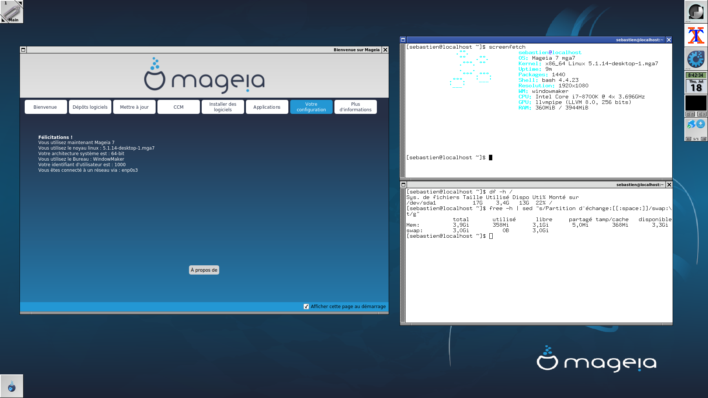
Task: Click the network status globe icon in dock
Action: point(691,124)
